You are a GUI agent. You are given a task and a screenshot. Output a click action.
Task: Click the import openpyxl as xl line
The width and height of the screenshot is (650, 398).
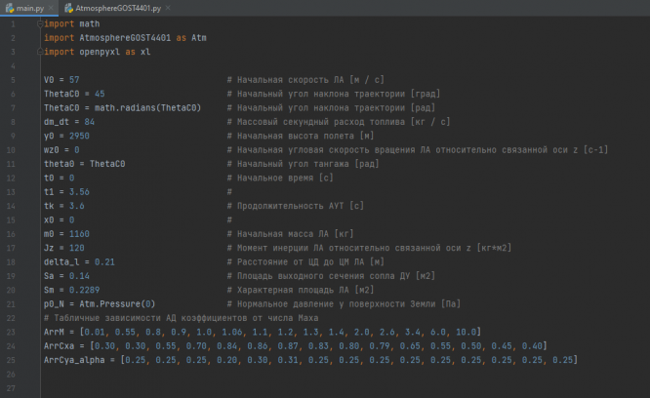coord(98,51)
